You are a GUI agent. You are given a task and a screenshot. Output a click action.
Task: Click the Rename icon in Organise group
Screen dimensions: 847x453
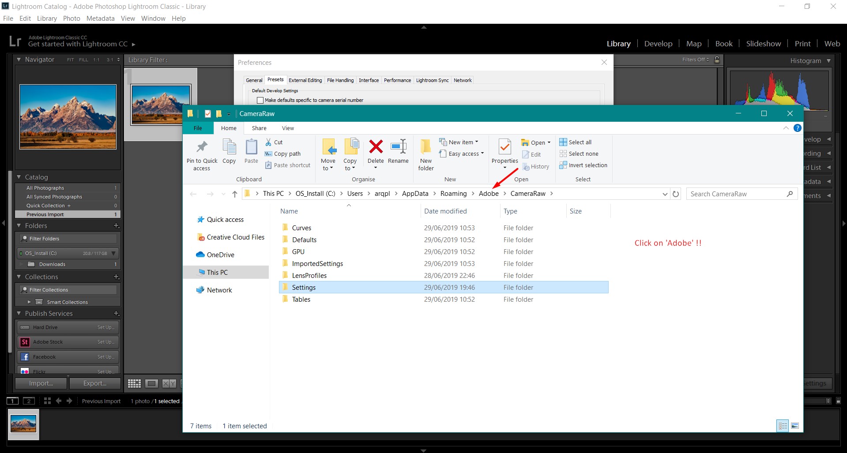tap(398, 146)
